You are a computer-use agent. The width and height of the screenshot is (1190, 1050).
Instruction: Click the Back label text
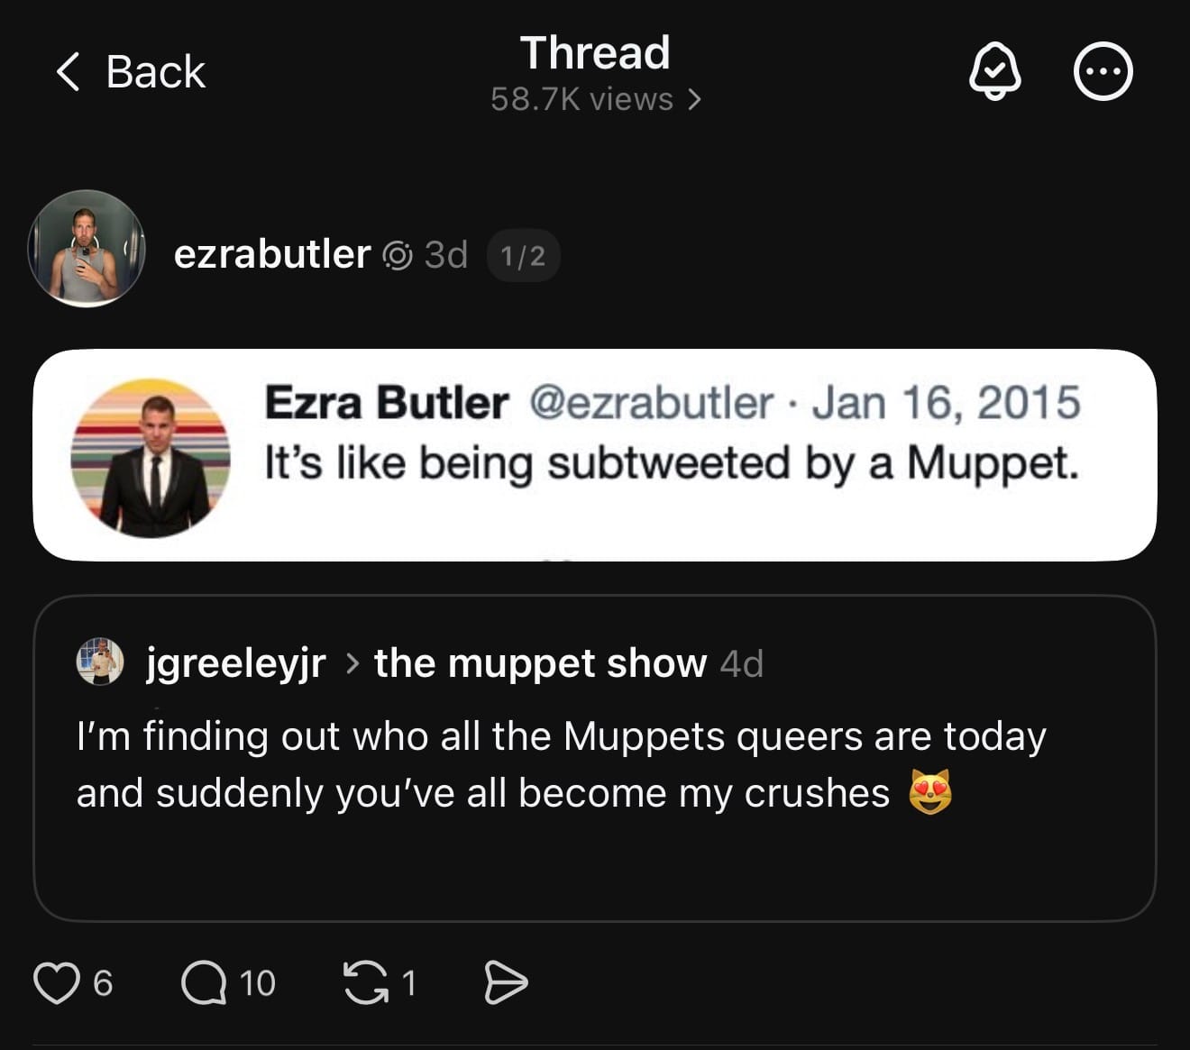(155, 71)
